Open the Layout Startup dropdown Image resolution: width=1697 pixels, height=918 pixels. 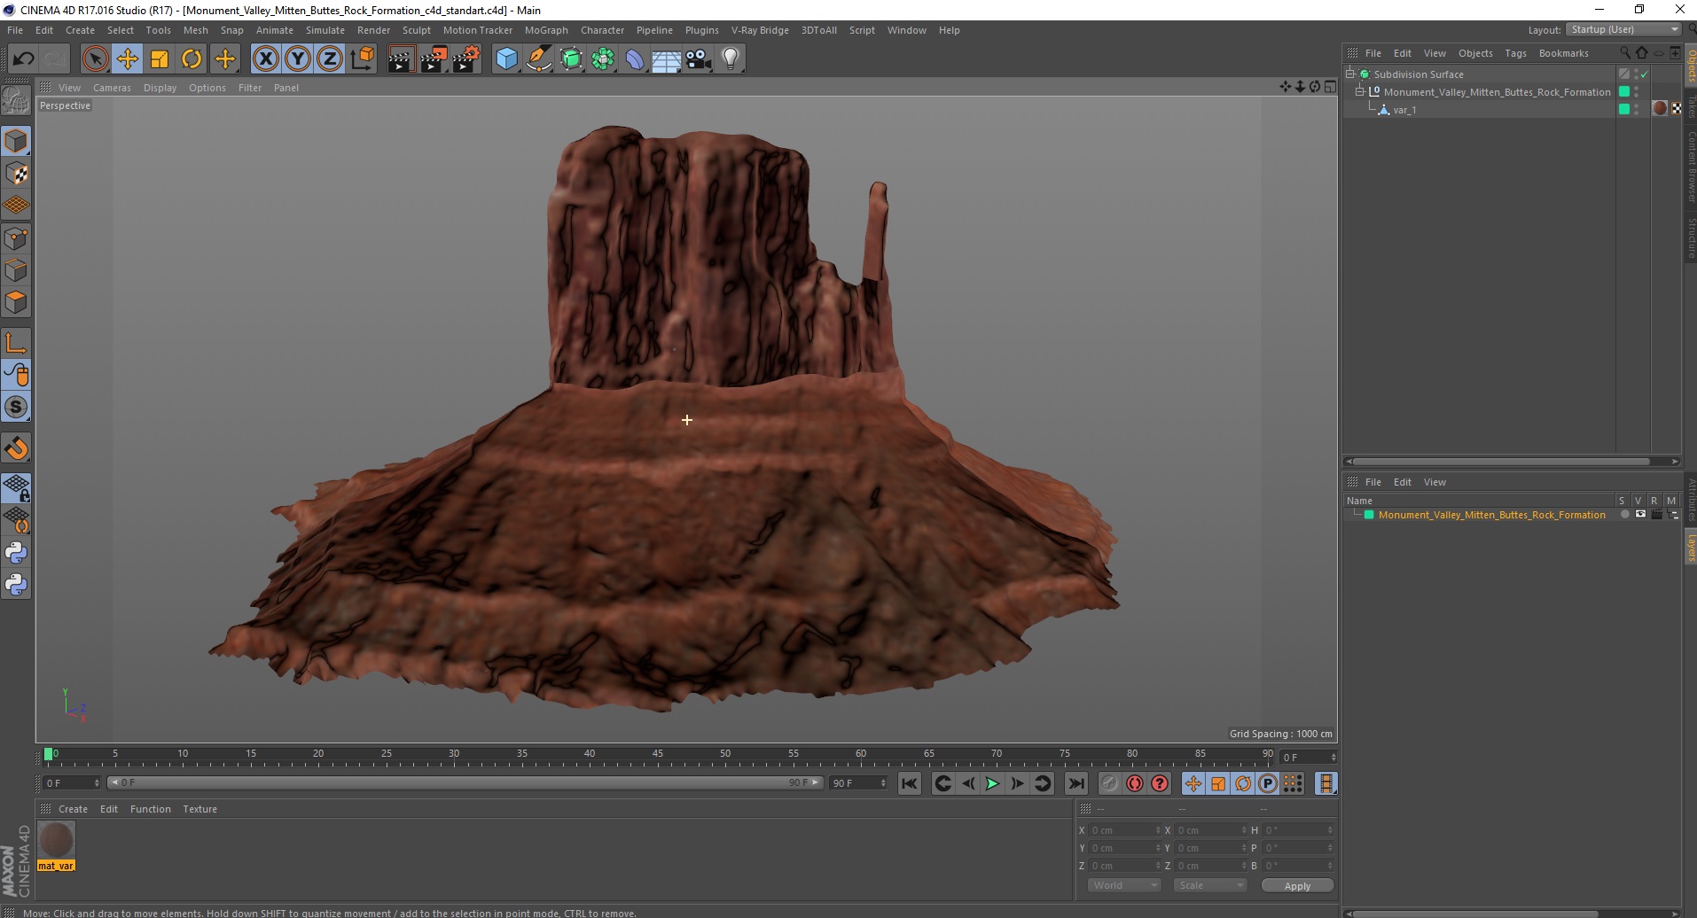[x=1624, y=29]
